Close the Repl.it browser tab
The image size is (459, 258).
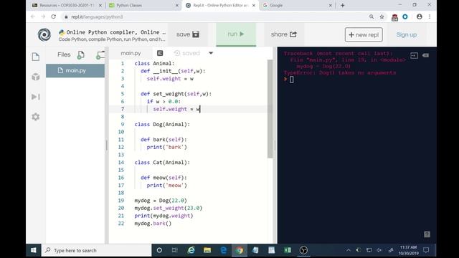253,5
